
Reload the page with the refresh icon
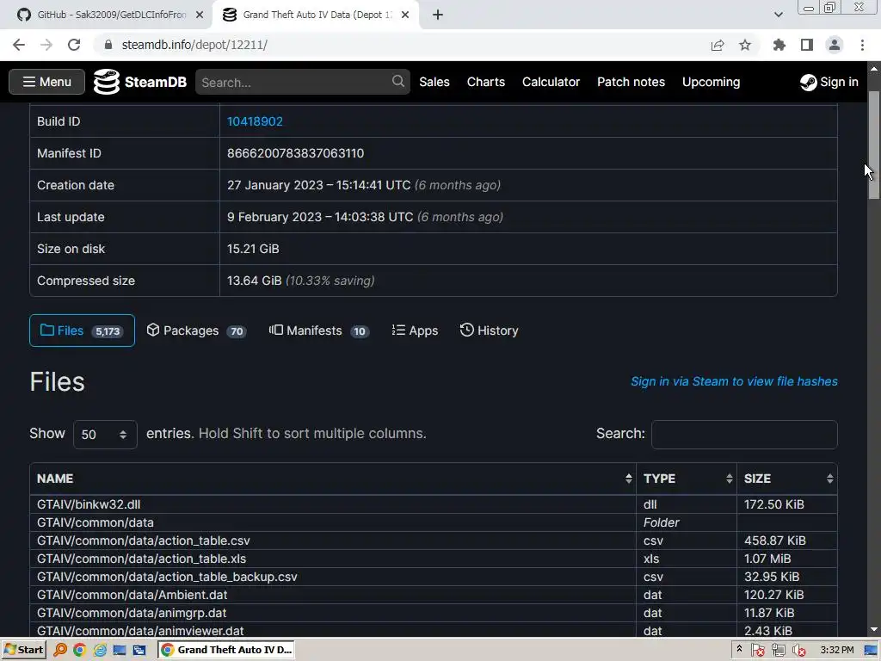coord(74,45)
